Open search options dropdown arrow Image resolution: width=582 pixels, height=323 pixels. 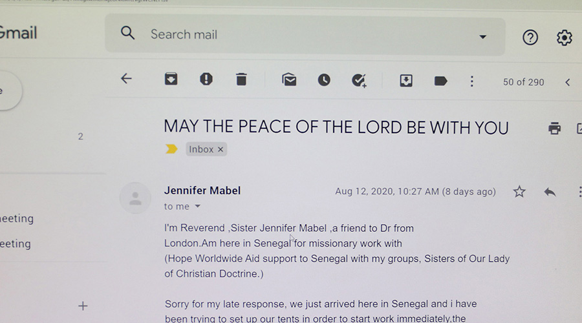(482, 37)
